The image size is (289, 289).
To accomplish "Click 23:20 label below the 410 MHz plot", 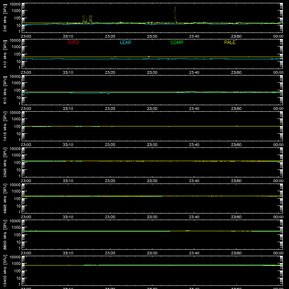I will [110, 73].
